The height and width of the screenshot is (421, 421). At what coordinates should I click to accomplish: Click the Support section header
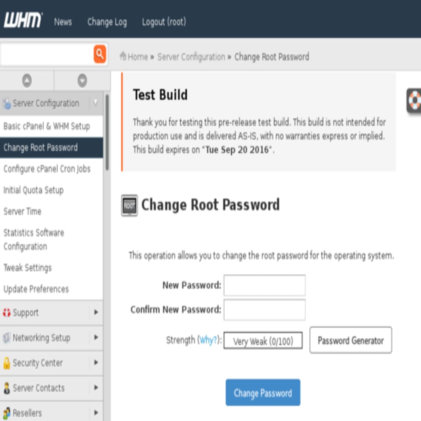coord(51,312)
